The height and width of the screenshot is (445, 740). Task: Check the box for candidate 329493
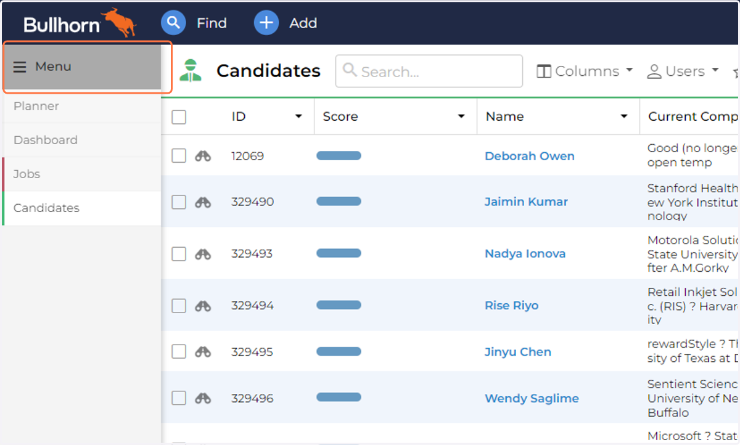[x=179, y=253]
